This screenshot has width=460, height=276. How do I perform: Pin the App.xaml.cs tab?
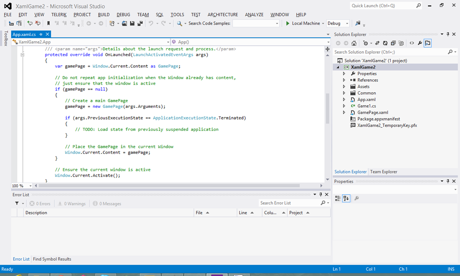click(x=41, y=34)
